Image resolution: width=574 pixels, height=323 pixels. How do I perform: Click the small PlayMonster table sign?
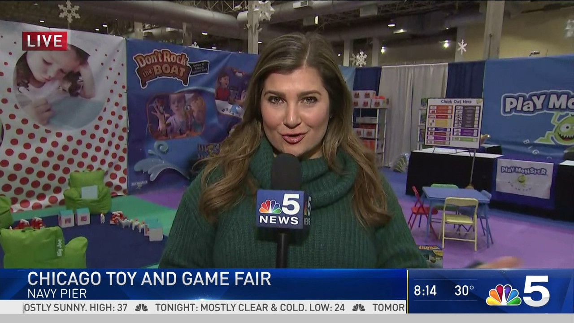[x=524, y=178]
